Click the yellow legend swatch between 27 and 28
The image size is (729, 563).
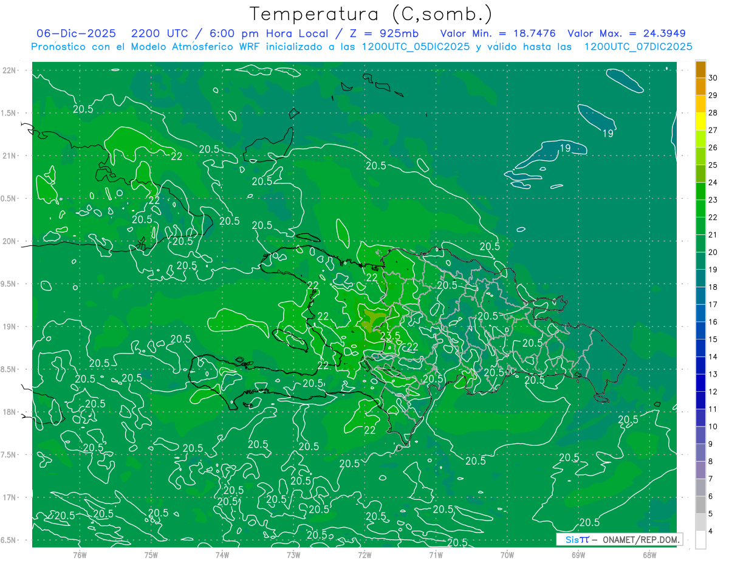(x=700, y=121)
